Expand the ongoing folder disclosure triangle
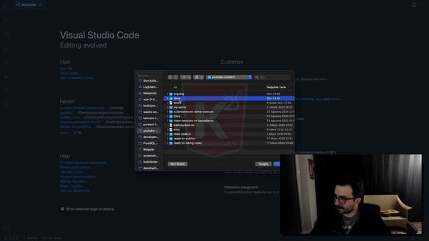The width and height of the screenshot is (429, 241). pos(168,94)
